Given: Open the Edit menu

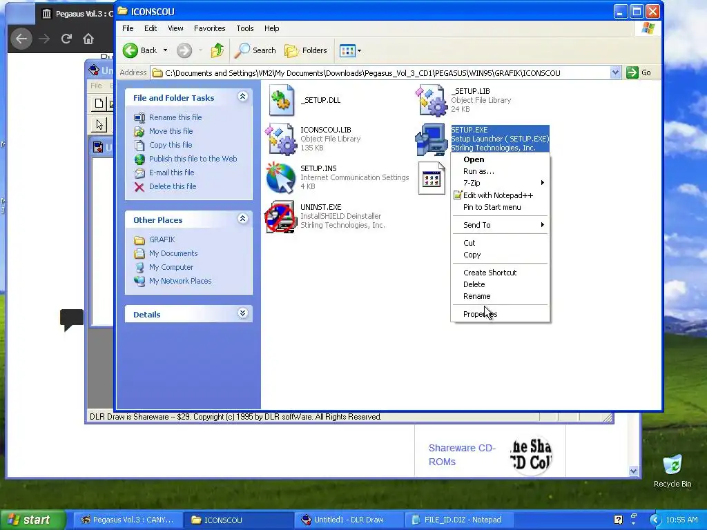Looking at the screenshot, I should click(150, 28).
